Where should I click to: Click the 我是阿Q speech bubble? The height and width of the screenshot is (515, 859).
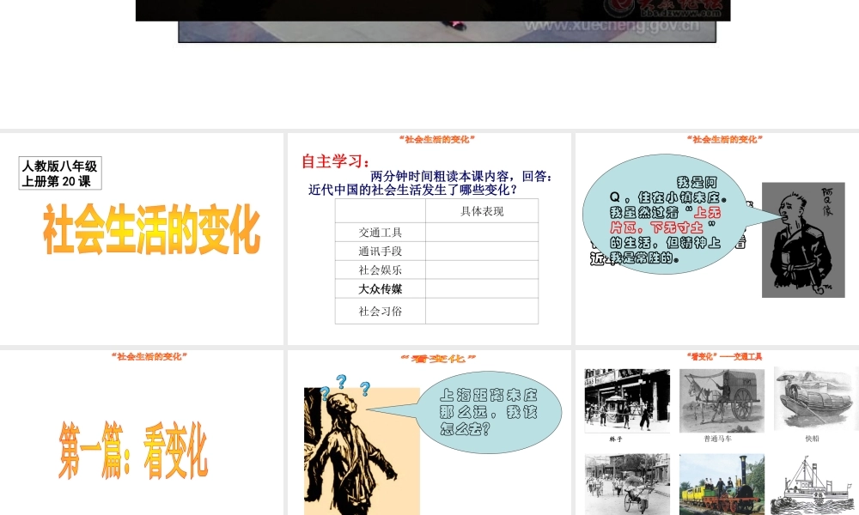click(666, 214)
